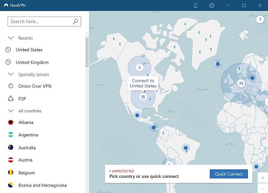Select the Eastern Europe server pin

tap(252, 78)
